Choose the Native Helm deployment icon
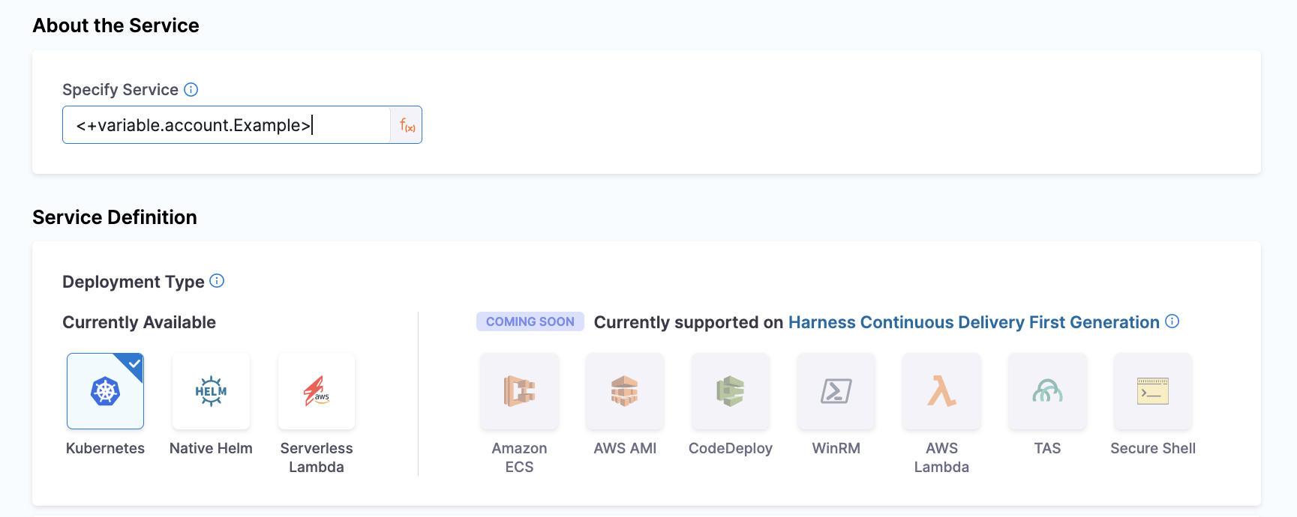The height and width of the screenshot is (517, 1297). 211,391
